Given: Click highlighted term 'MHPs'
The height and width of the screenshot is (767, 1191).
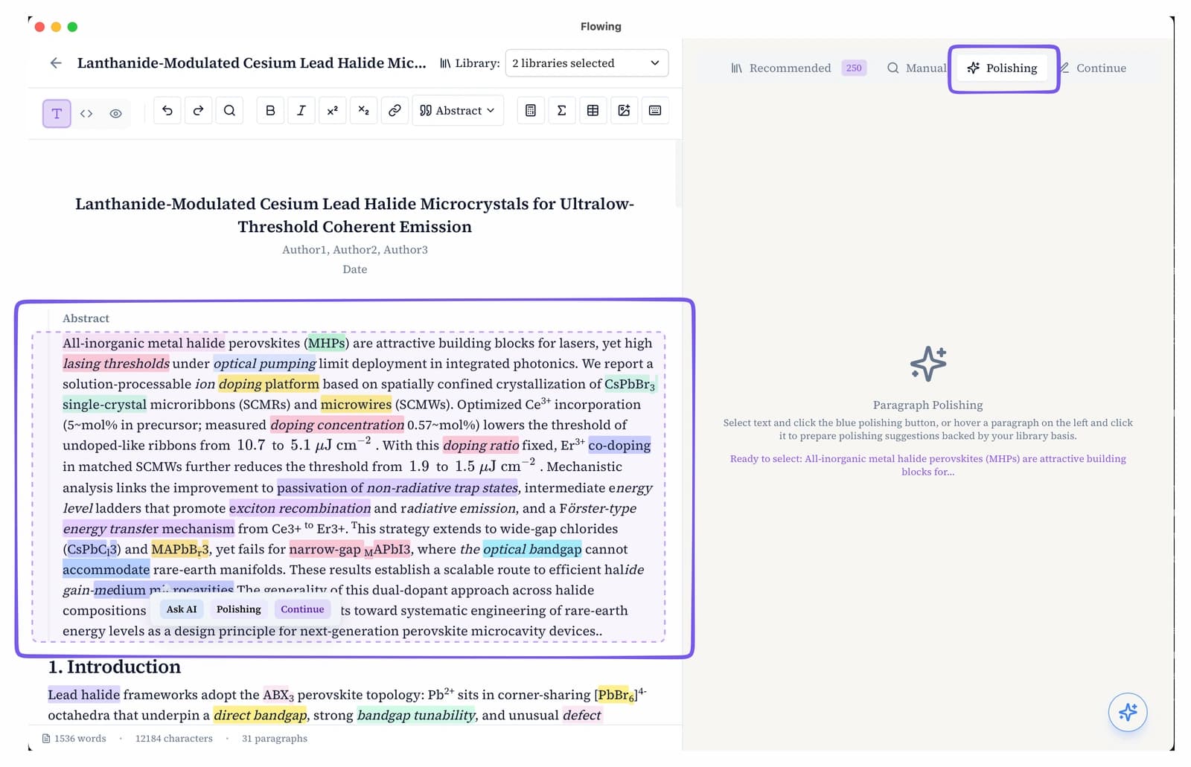Looking at the screenshot, I should 327,343.
